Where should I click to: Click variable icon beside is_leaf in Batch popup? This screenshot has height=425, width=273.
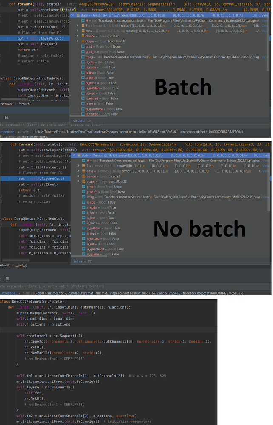tap(82, 78)
